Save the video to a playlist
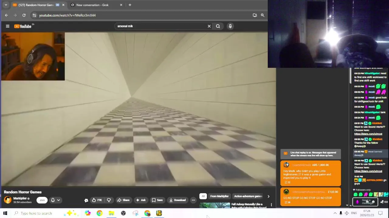389x218 pixels. coord(157,200)
